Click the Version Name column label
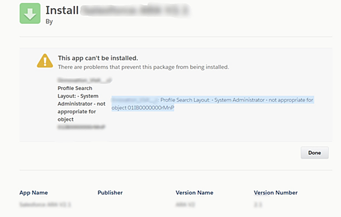 (x=194, y=193)
